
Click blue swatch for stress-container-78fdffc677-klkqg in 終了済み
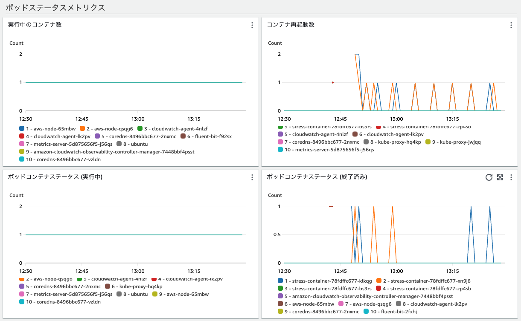click(x=280, y=281)
